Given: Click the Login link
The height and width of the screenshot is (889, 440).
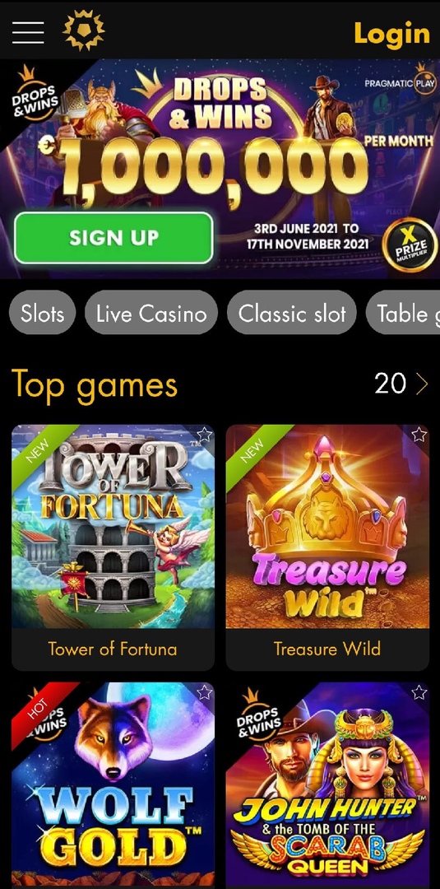Looking at the screenshot, I should [391, 33].
